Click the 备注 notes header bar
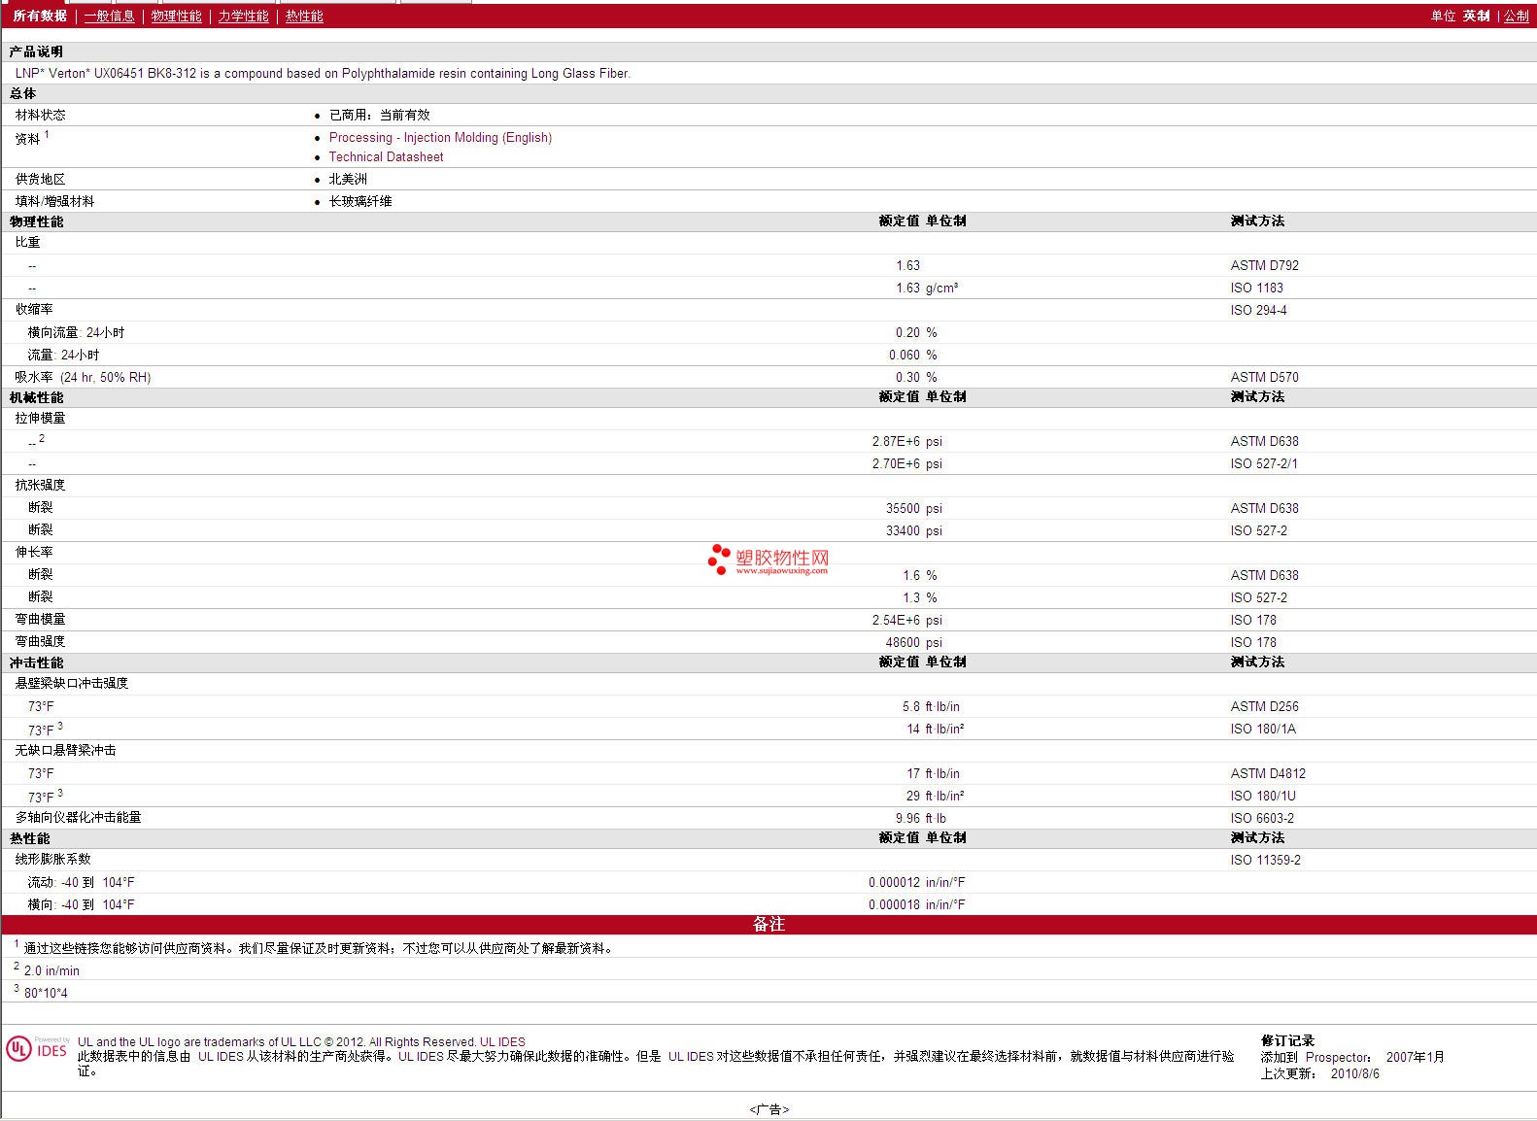This screenshot has height=1121, width=1537. pos(768,925)
